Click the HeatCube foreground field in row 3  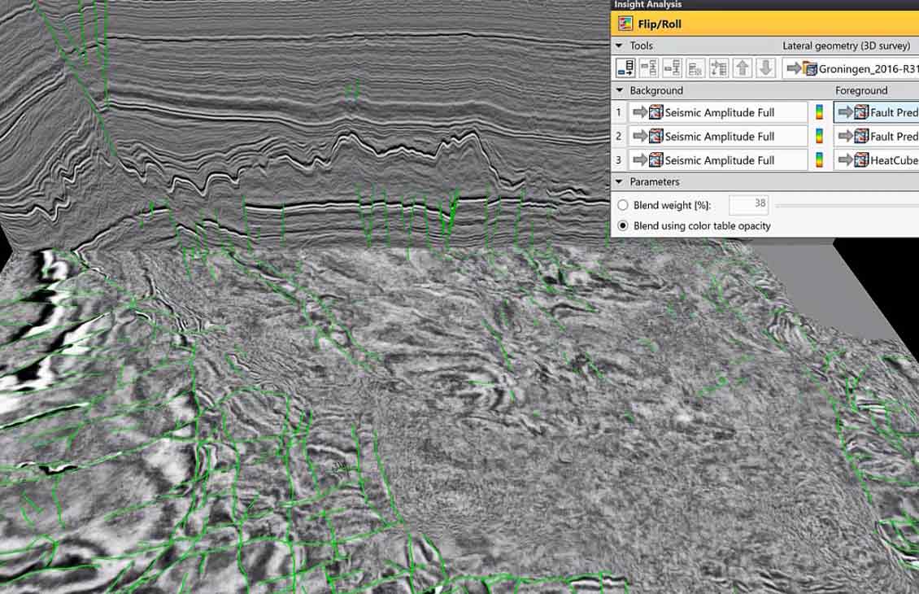point(876,159)
